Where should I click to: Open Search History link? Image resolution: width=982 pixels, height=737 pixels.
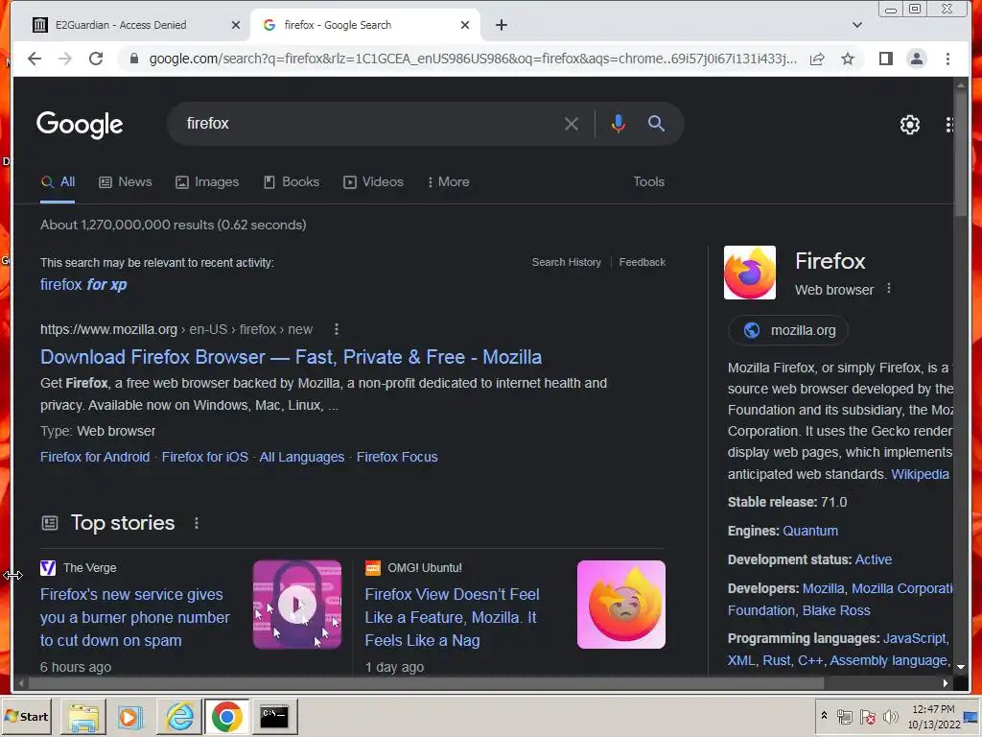[566, 262]
